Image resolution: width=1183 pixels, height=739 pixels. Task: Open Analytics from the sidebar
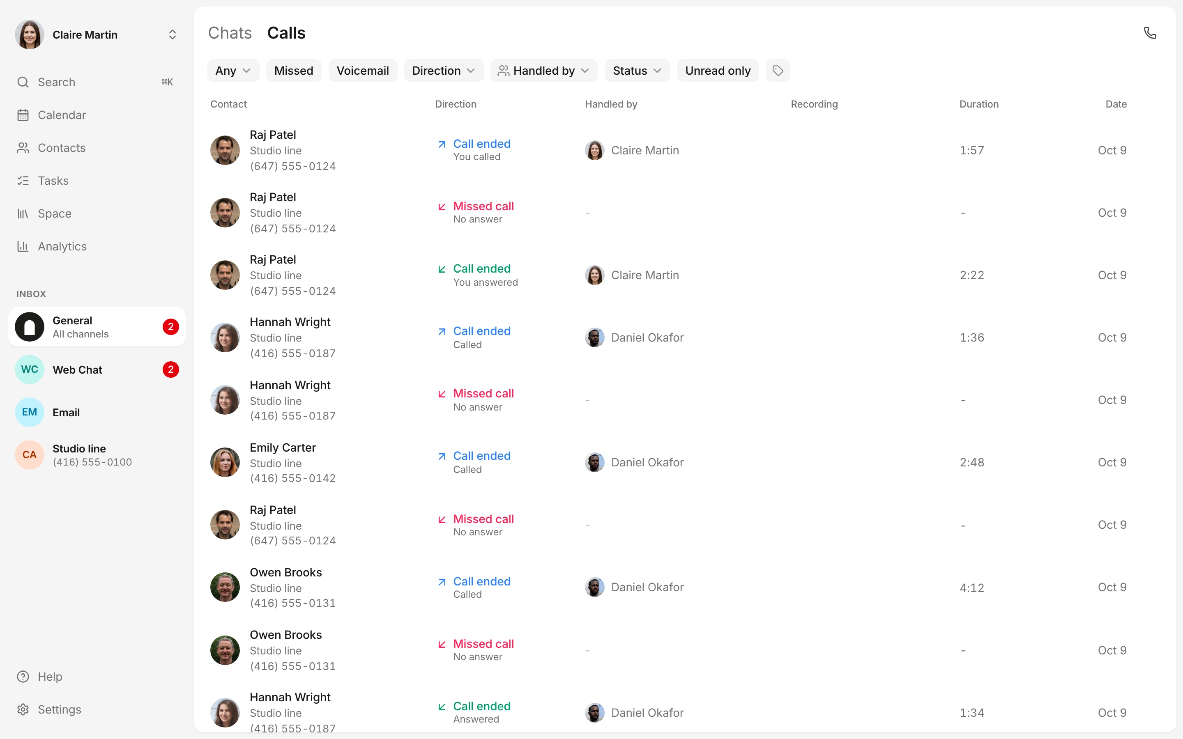tap(62, 246)
